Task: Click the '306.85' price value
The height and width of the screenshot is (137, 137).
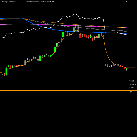Action: (131, 81)
